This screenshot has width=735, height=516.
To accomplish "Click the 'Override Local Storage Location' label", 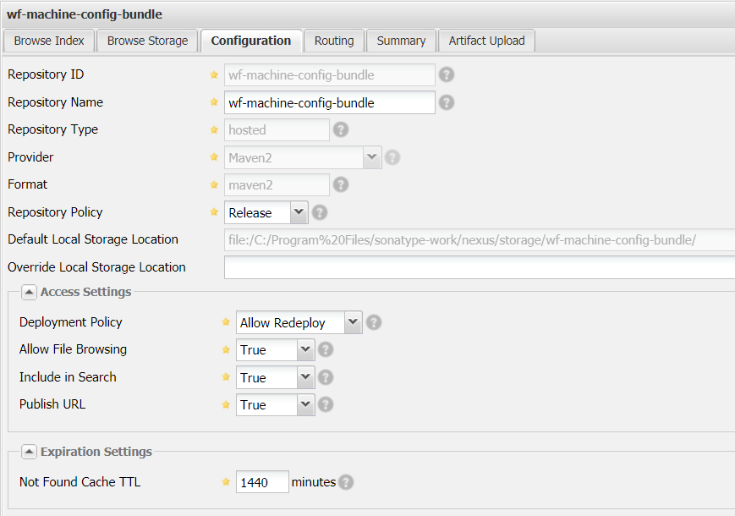I will [96, 267].
